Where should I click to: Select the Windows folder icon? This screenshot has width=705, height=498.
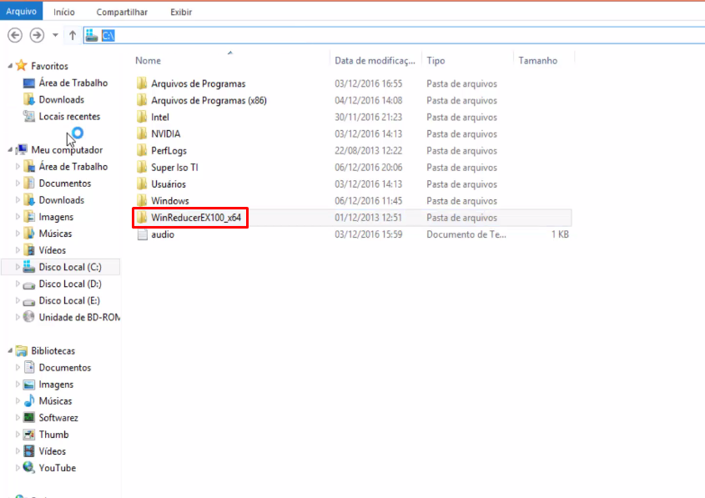pos(142,200)
